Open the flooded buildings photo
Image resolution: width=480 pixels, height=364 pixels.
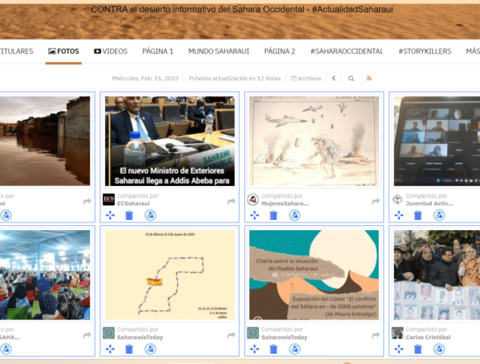click(45, 141)
